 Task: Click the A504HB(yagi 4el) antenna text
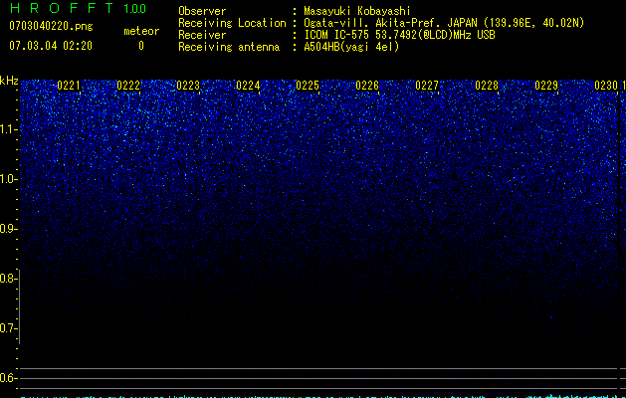coord(351,47)
